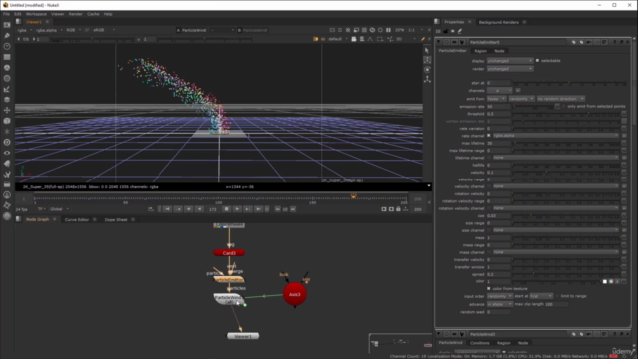Toggle the size channel checkbox
Screen dimensions: 638x359
tap(489, 230)
